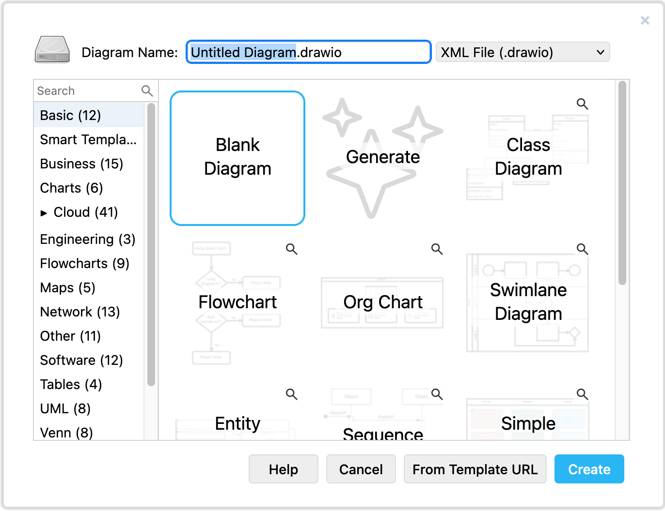The height and width of the screenshot is (511, 665).
Task: Select the Blank Diagram template
Action: point(237,158)
